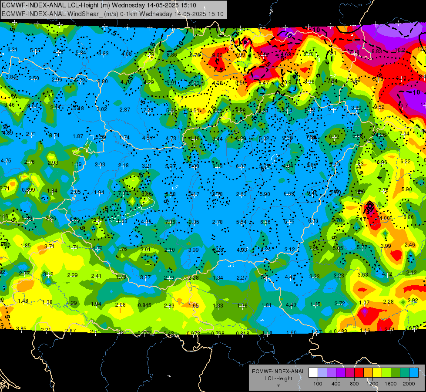Click legend tick label 1600
The height and width of the screenshot is (392, 426).
pyautogui.click(x=391, y=384)
